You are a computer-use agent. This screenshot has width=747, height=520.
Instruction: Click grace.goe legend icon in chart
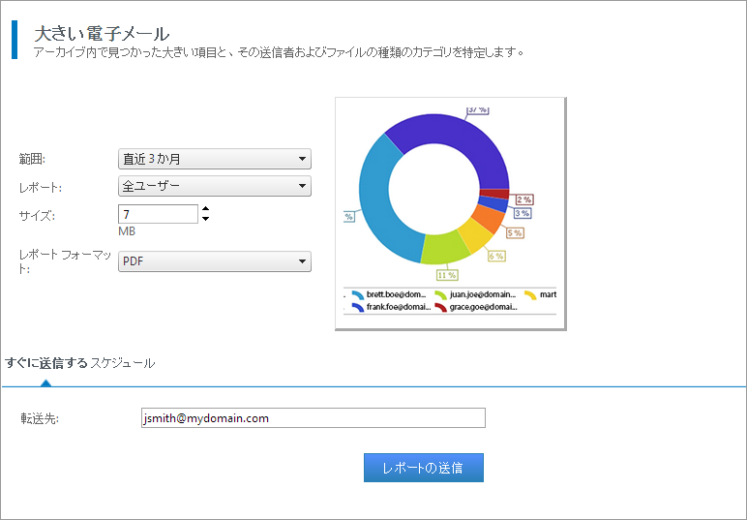[440, 307]
